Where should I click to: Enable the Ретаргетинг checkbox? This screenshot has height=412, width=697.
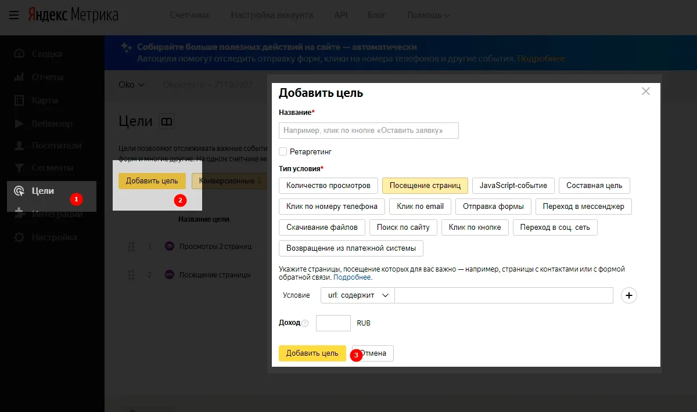283,151
